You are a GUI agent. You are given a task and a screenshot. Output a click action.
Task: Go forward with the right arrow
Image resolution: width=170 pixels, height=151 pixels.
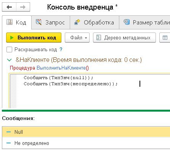coord(23,7)
